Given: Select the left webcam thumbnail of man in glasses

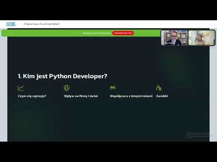Looking at the screenshot, I should [x=175, y=38].
